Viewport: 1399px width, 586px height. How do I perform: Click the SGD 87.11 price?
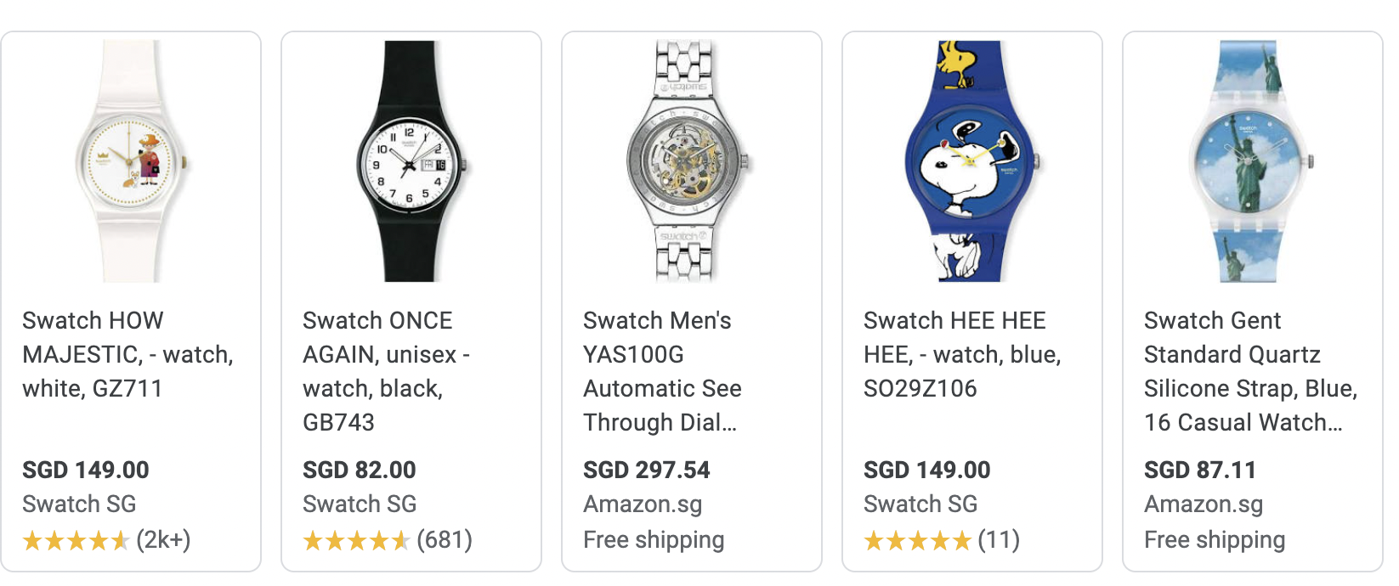click(x=1199, y=470)
